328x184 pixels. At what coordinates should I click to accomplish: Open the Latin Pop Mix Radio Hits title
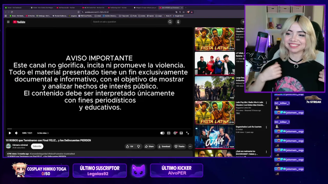(250, 103)
